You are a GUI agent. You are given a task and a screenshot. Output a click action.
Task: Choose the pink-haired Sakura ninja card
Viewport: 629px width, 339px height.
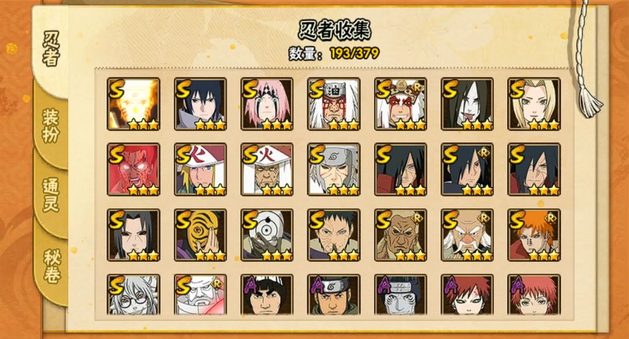(267, 104)
